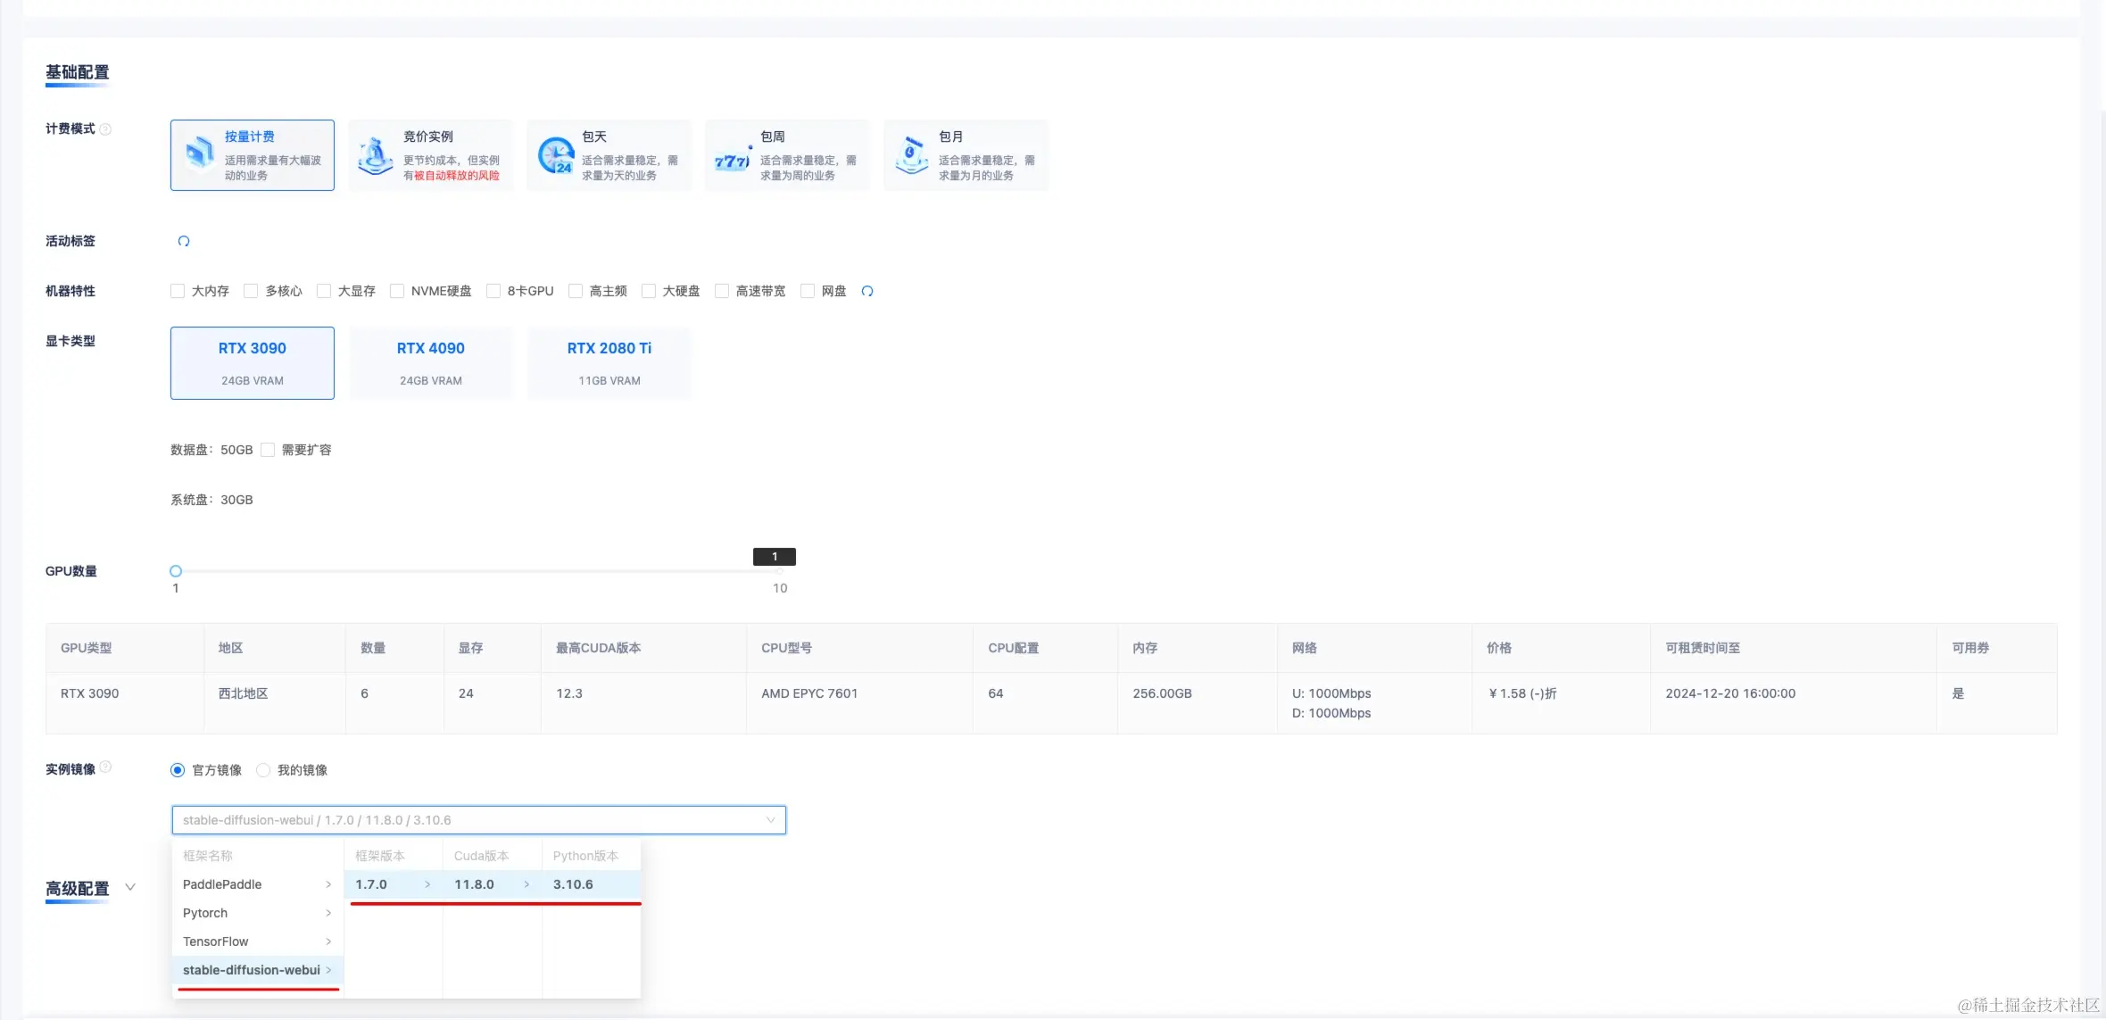The image size is (2106, 1020).
Task: Click the help icon beside 计费模式
Action: (105, 129)
